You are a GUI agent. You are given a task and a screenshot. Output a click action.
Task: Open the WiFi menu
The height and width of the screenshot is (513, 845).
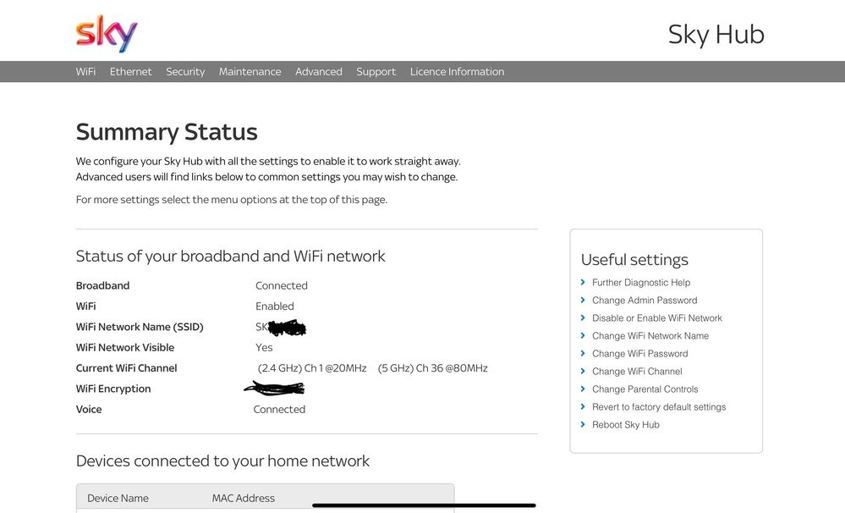(85, 72)
